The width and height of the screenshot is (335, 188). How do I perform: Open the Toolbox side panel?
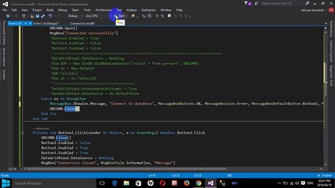[x=4, y=75]
